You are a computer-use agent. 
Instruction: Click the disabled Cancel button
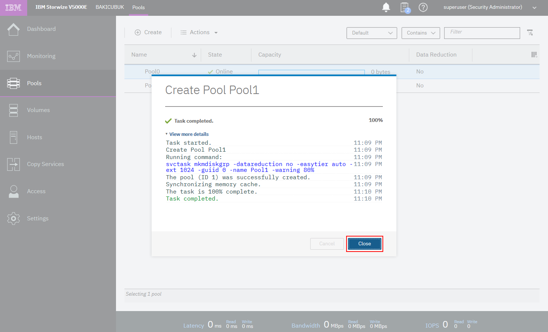click(x=327, y=244)
